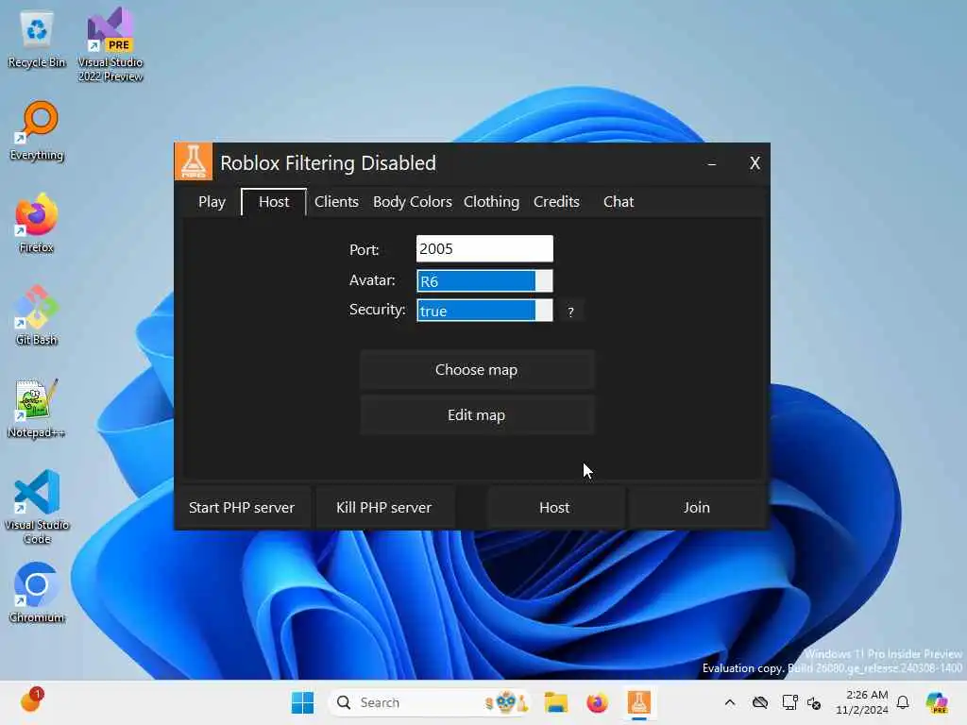The image size is (967, 725).
Task: Open the Clothing tab
Action: 491,202
